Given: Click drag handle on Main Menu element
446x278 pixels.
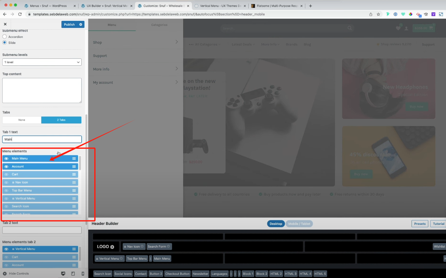Looking at the screenshot, I should tap(74, 159).
